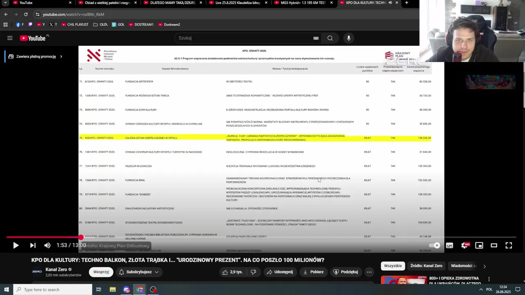Open the GOL bookmark
525x295 pixels.
click(x=118, y=25)
